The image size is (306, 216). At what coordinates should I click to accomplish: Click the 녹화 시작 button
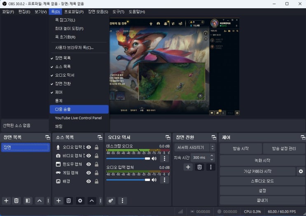point(262,160)
